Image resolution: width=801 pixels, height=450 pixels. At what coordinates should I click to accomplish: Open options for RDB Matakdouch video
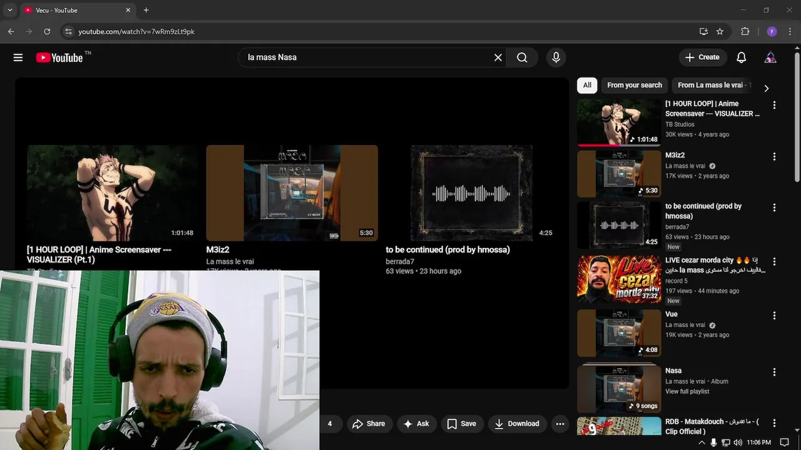[x=774, y=424]
